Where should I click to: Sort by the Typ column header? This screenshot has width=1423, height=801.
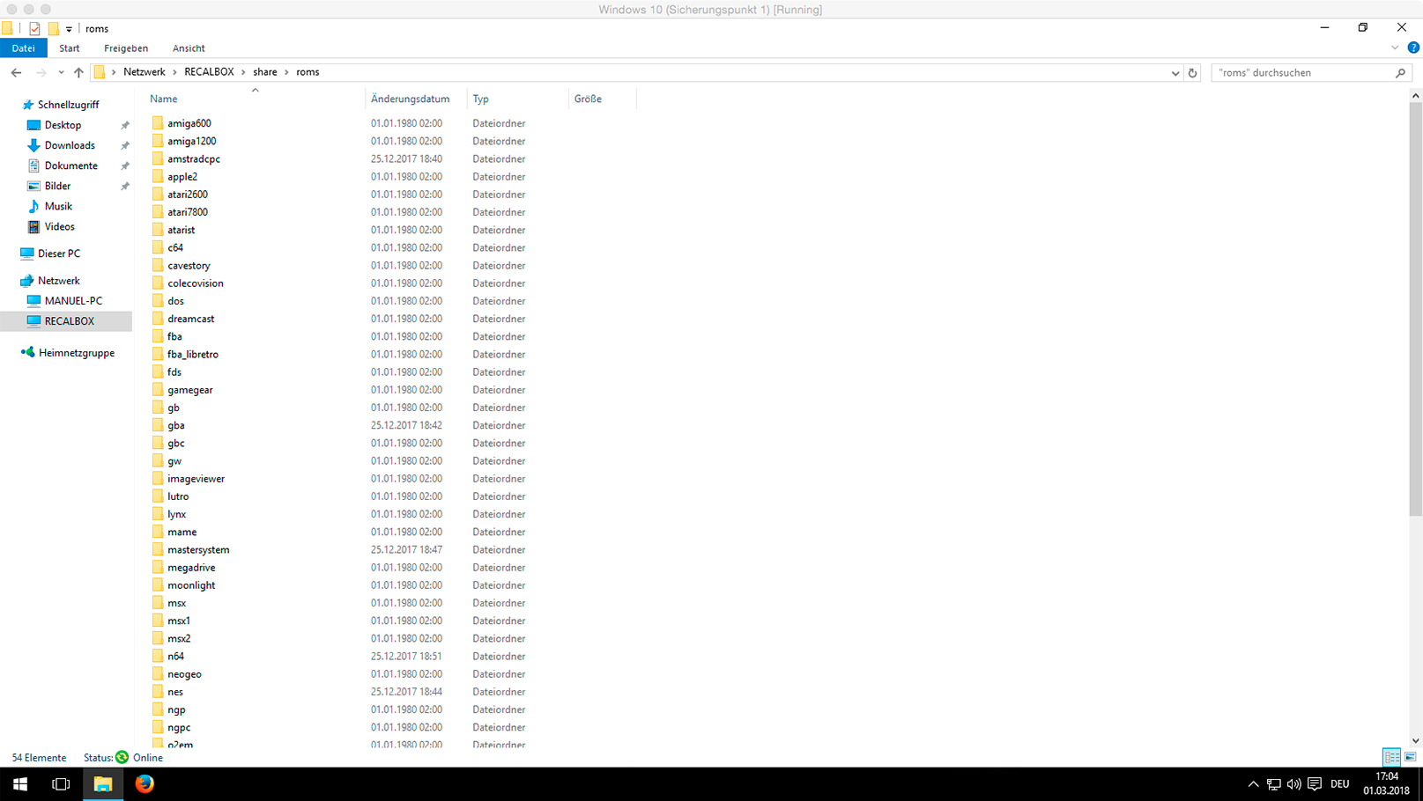[480, 99]
